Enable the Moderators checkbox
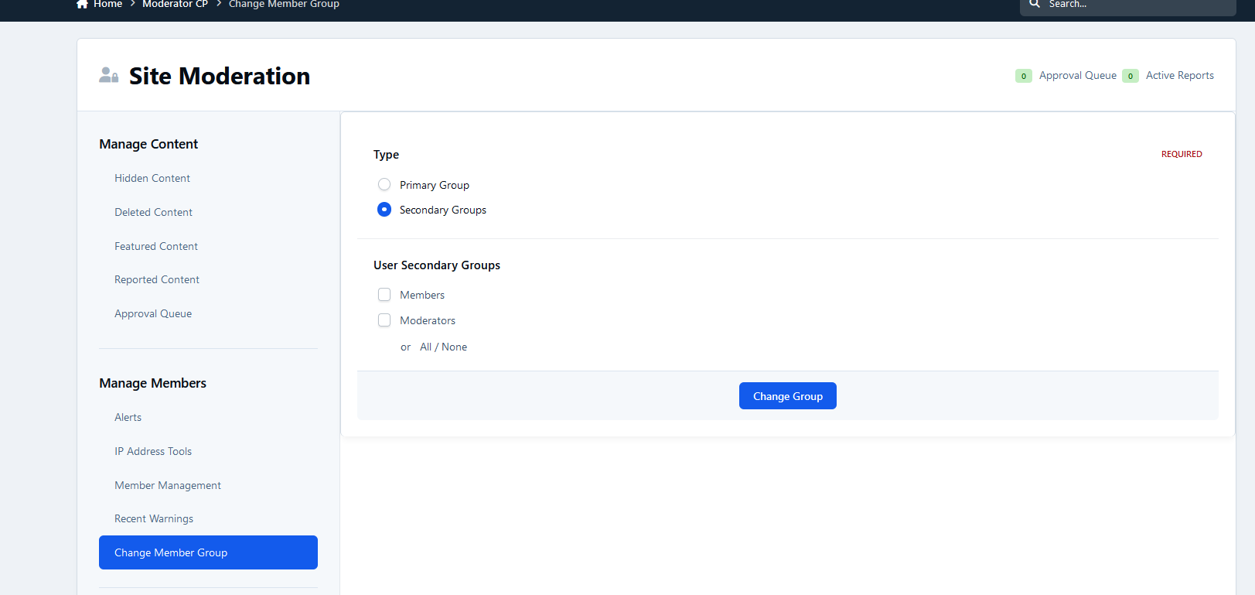This screenshot has height=595, width=1255. pos(384,320)
